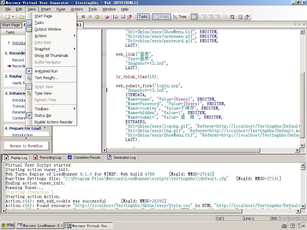The height and width of the screenshot is (230, 307).
Task: Switch to Replay Log tab
Action: (x=16, y=158)
